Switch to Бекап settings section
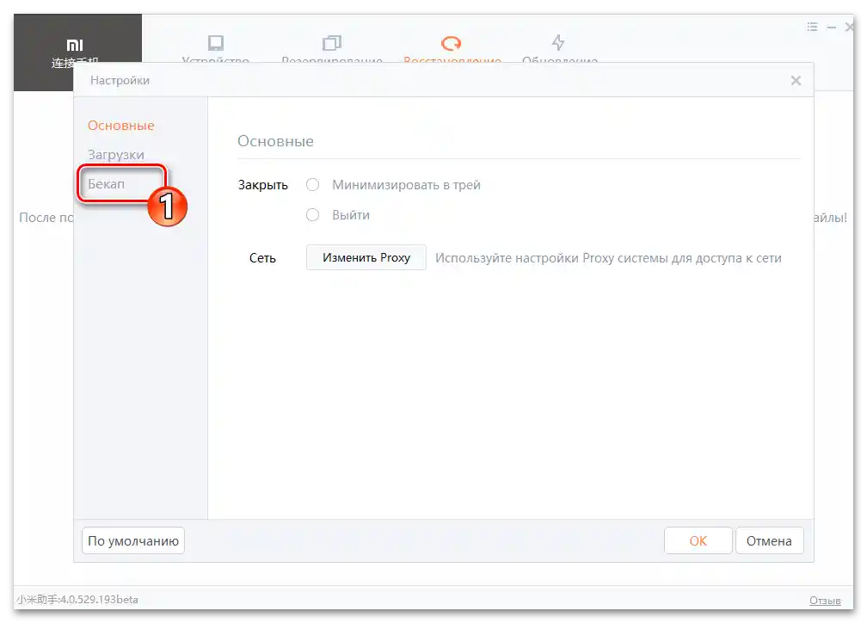The image size is (867, 623). tap(106, 183)
